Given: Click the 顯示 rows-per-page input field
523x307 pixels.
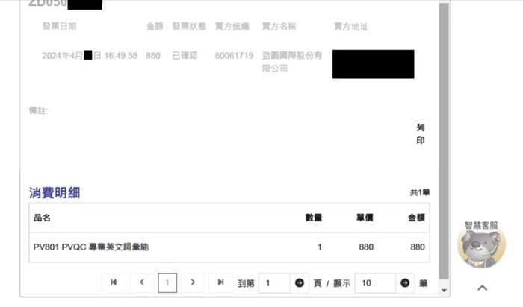Looking at the screenshot, I should [x=375, y=283].
